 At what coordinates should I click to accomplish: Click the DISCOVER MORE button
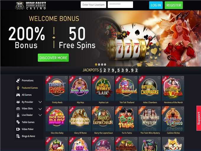[53, 58]
